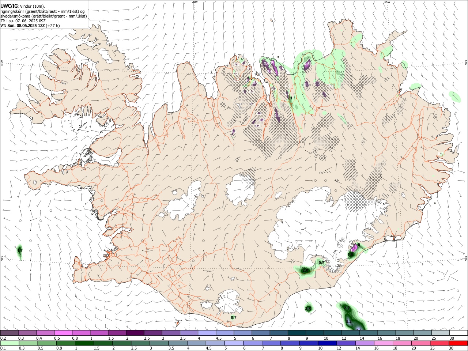Click the 'slydda/snjókoma (grátt/bleikt/grænt - mm/1klst)' line

(44, 16)
